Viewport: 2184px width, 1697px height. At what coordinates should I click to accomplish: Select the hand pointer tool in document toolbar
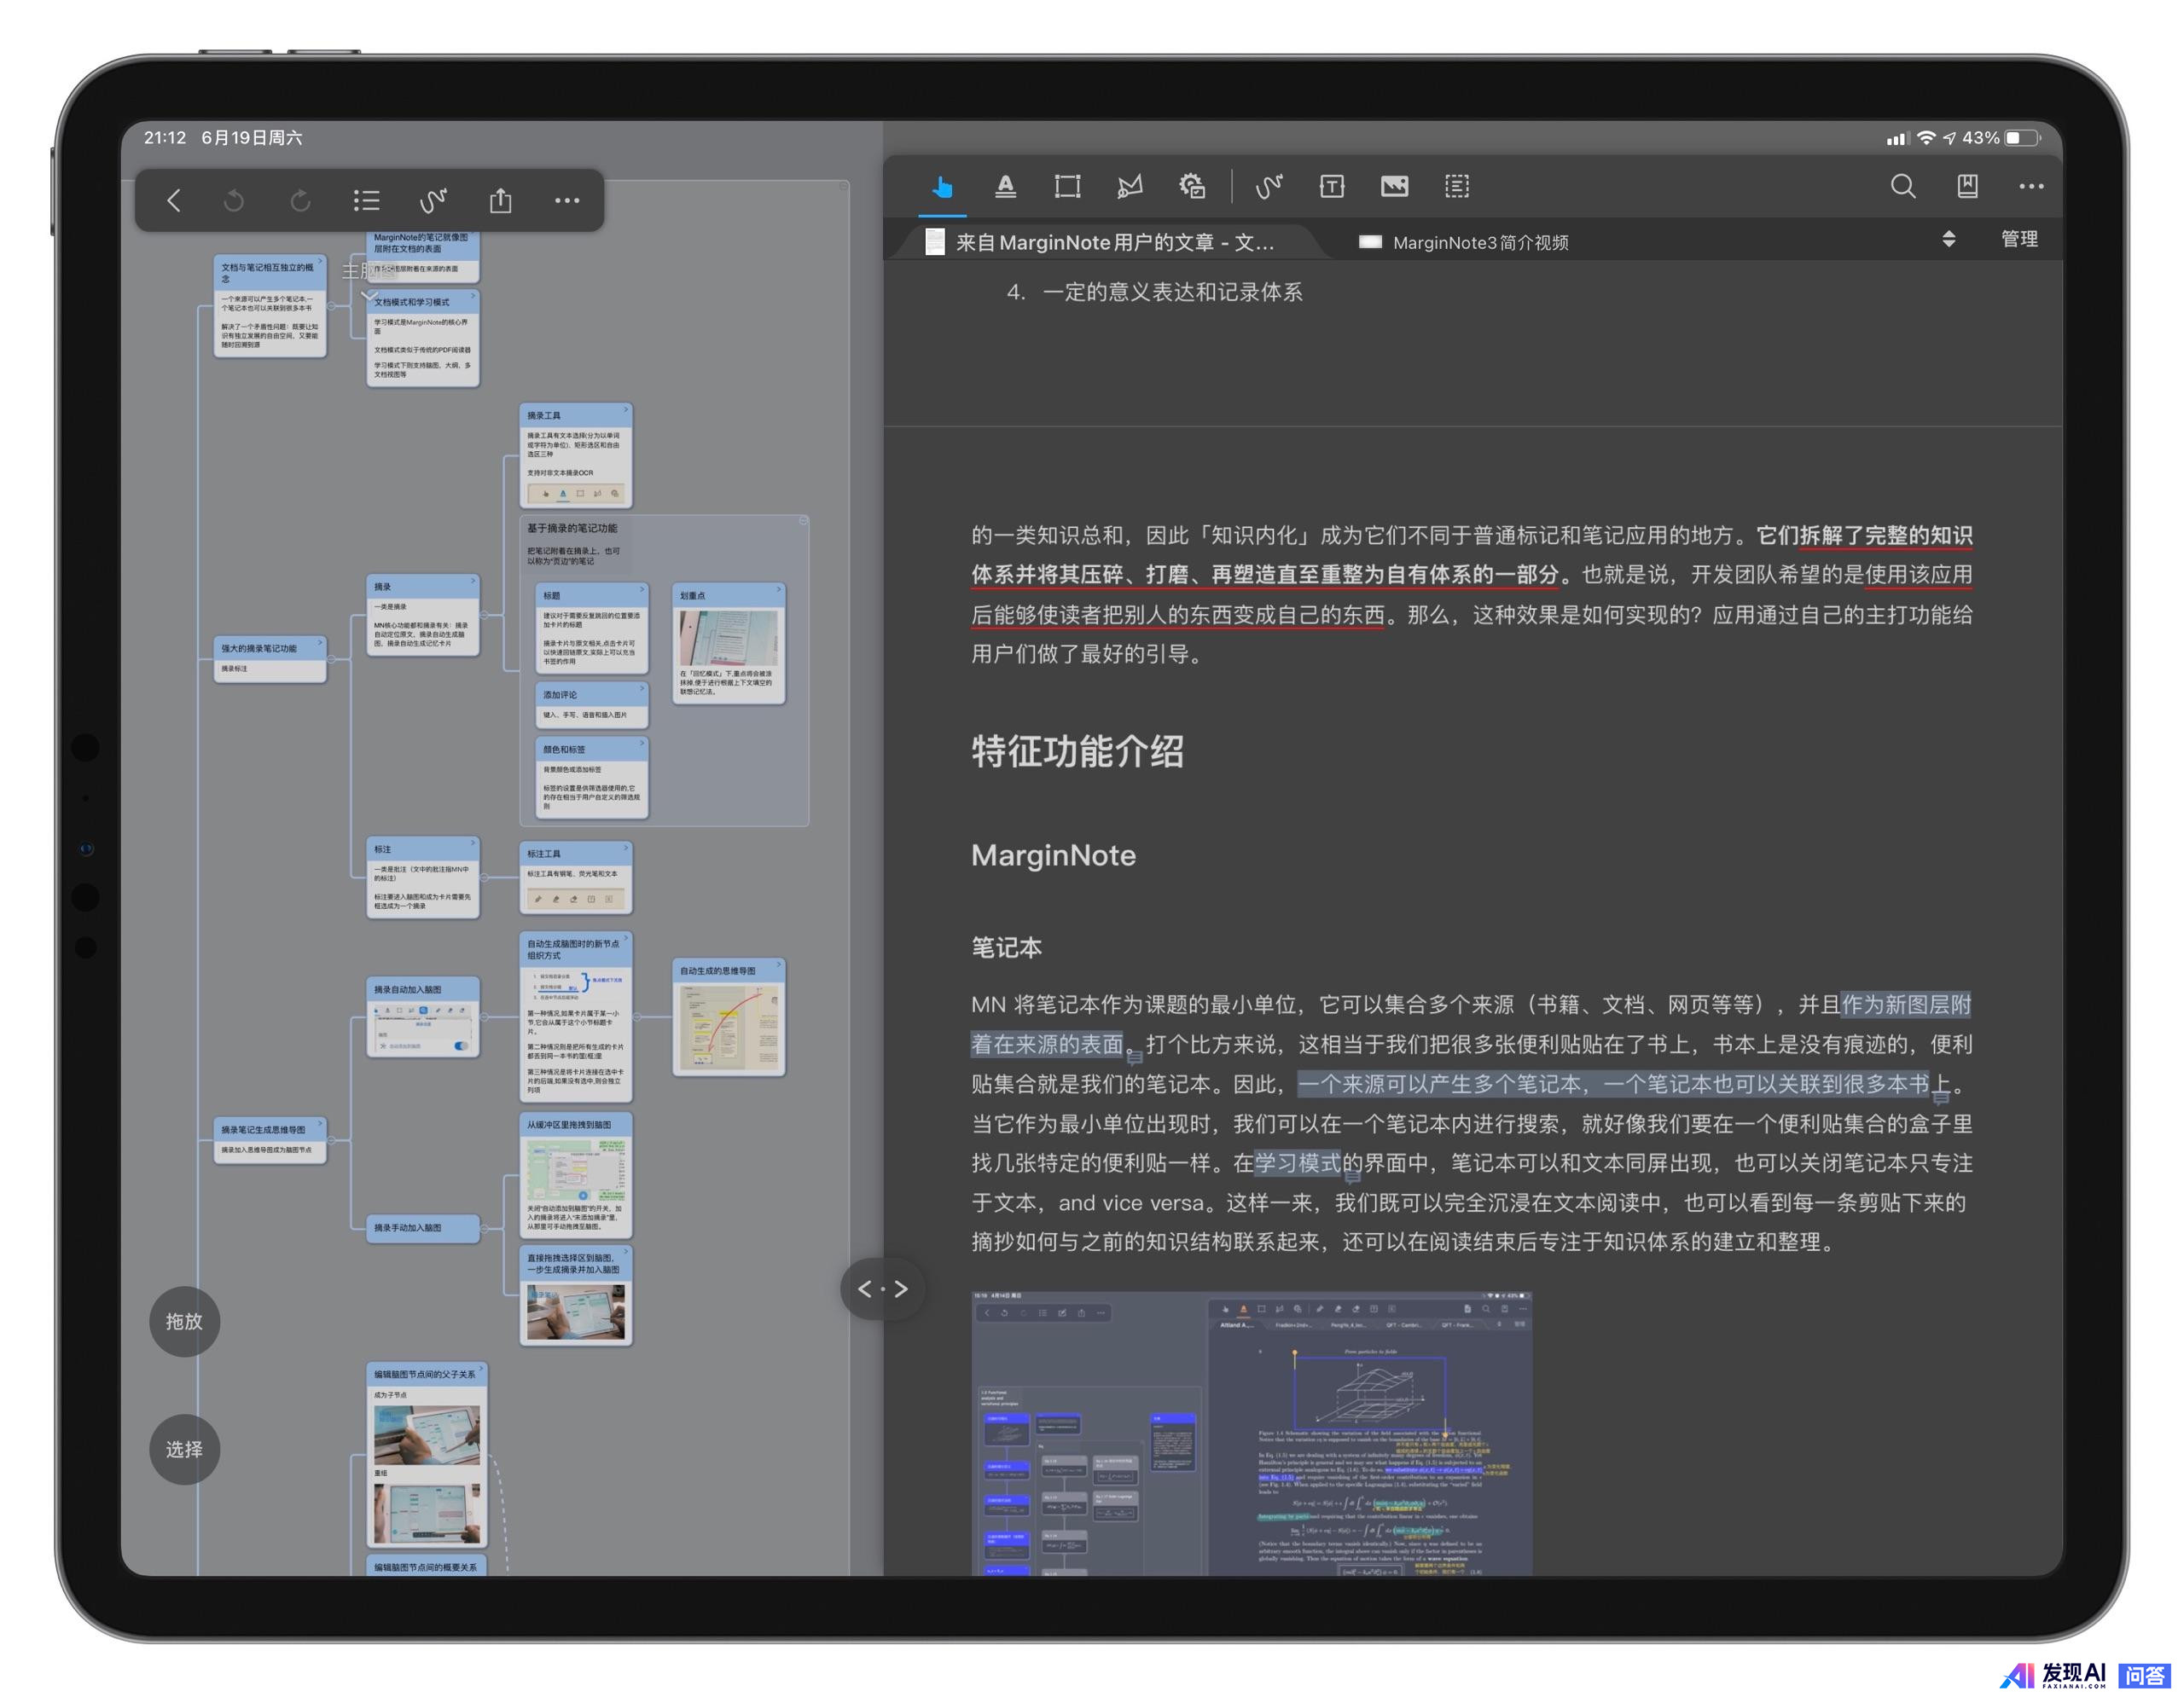942,187
